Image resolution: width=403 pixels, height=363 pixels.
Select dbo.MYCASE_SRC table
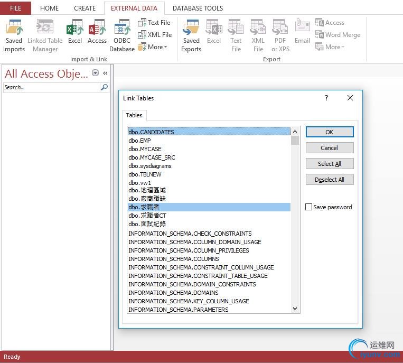pyautogui.click(x=209, y=157)
